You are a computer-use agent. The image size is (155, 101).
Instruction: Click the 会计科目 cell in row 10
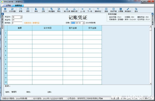48,73
